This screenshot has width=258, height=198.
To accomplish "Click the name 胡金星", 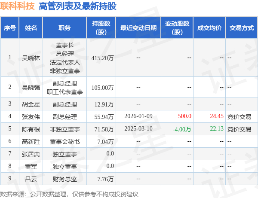I will 31,104.
